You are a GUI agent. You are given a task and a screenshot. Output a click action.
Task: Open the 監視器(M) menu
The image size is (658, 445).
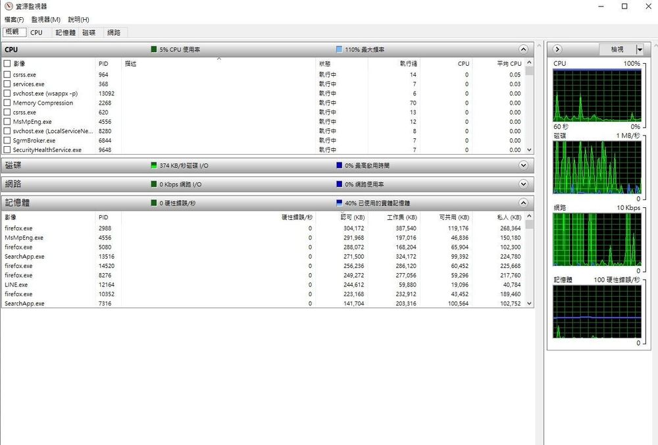pyautogui.click(x=46, y=20)
